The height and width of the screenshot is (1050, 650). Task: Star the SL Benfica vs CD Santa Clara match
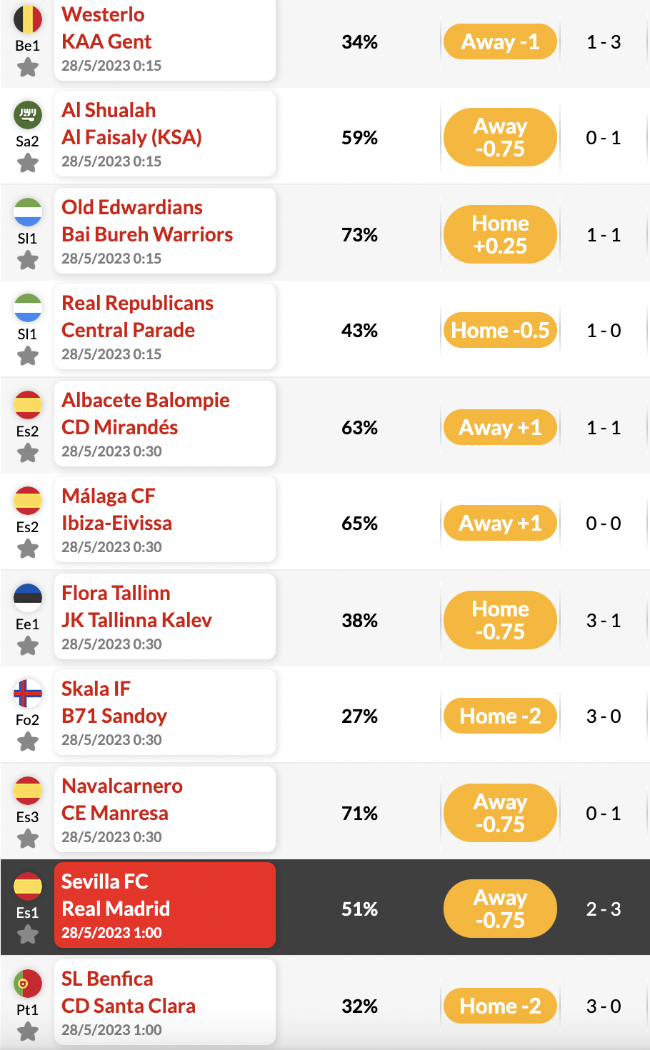tap(28, 1031)
